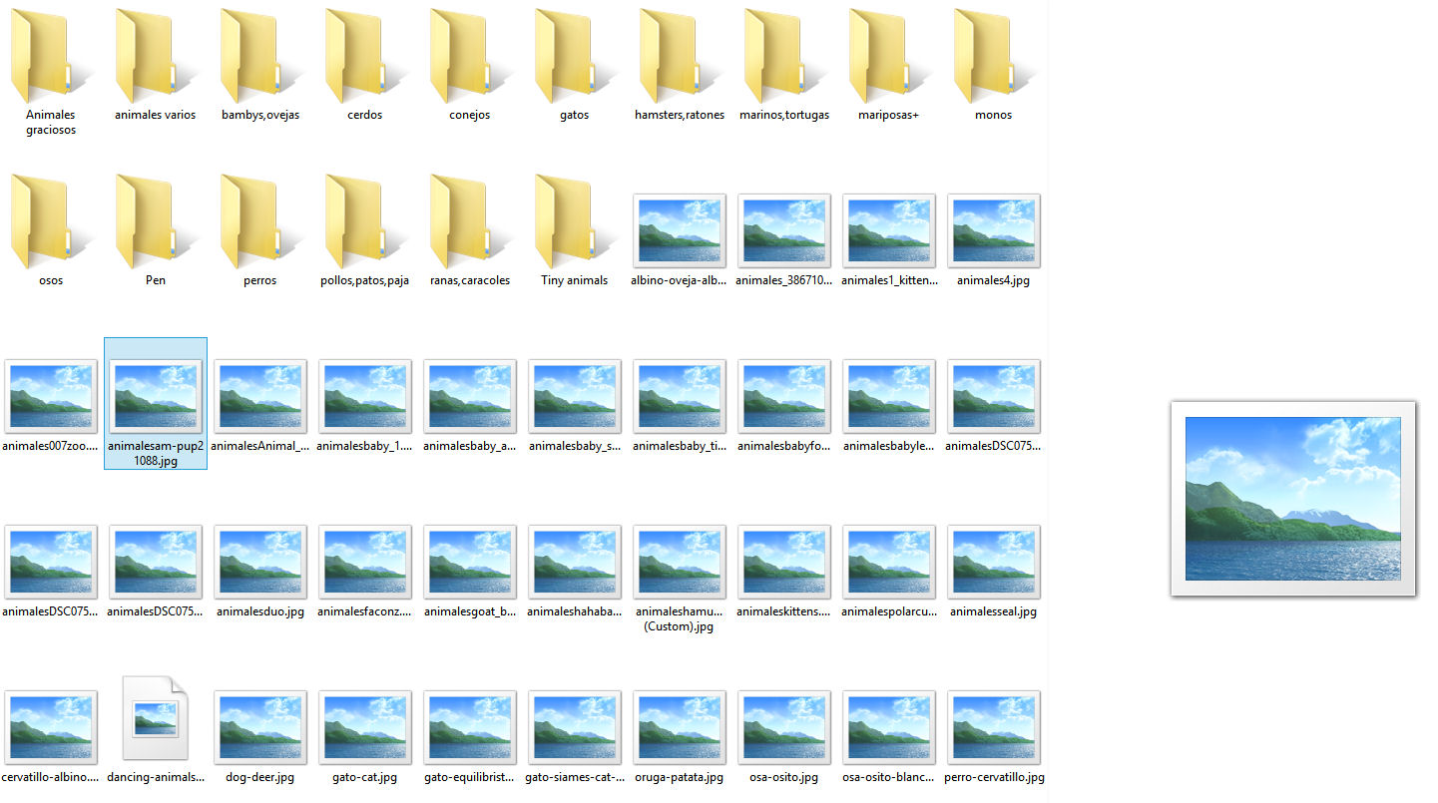Screen dimensions: 1438x803
Task: Select the conejos folder
Action: click(469, 58)
